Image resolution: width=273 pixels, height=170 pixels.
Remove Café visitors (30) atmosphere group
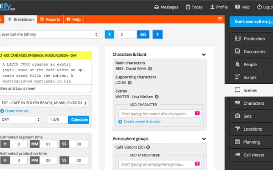point(148,147)
